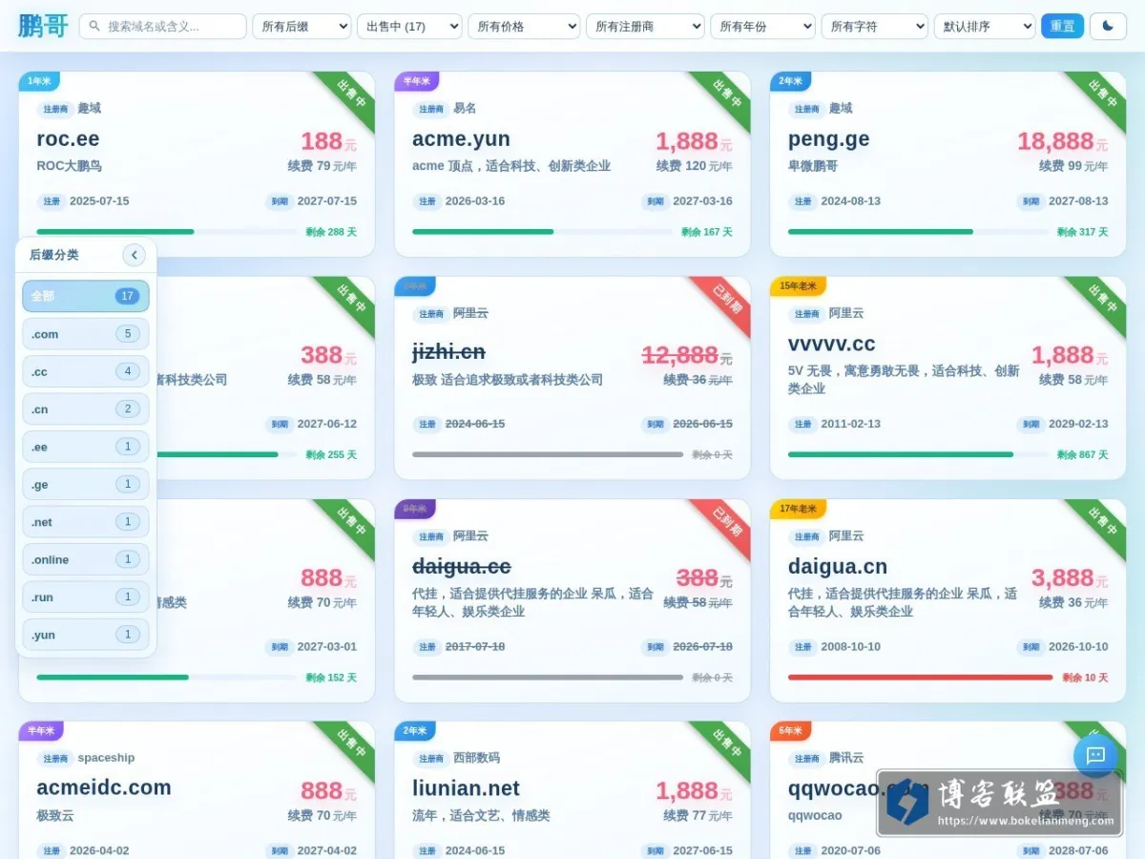Focus the domain search input field
Image resolution: width=1145 pixels, height=859 pixels.
pos(162,26)
